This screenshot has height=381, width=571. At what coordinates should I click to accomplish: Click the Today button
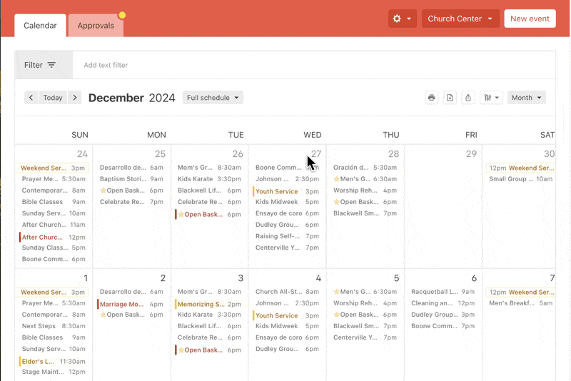[53, 98]
